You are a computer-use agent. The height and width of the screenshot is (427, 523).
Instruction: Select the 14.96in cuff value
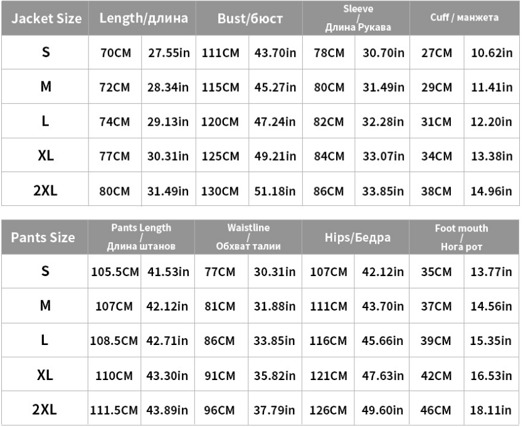click(492, 190)
